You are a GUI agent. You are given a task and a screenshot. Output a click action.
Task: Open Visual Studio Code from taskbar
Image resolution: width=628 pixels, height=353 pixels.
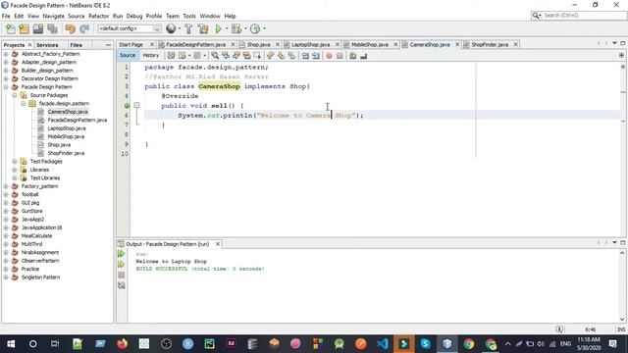[x=383, y=344]
